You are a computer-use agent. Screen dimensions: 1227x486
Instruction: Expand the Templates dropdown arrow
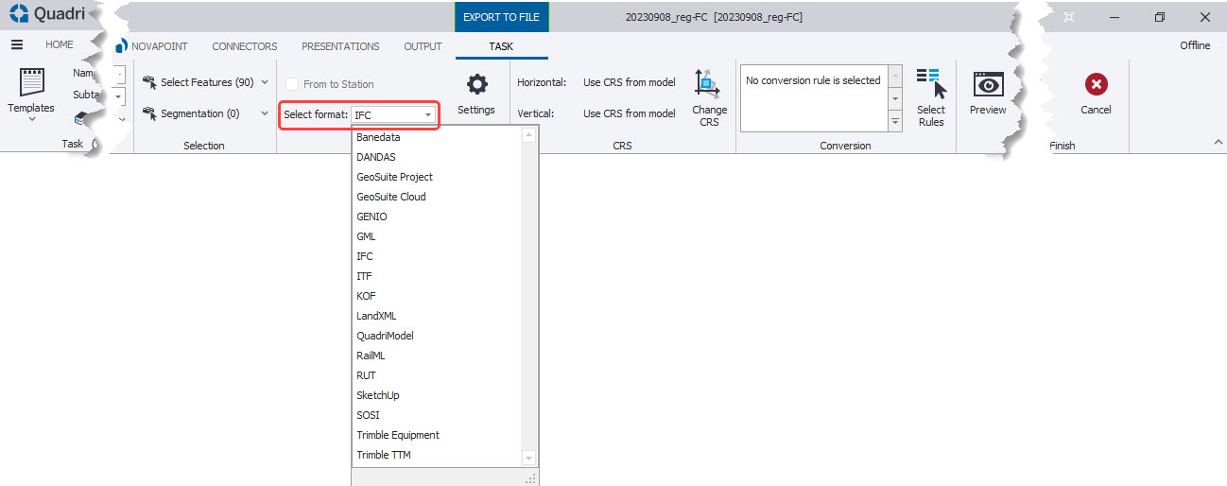click(31, 120)
